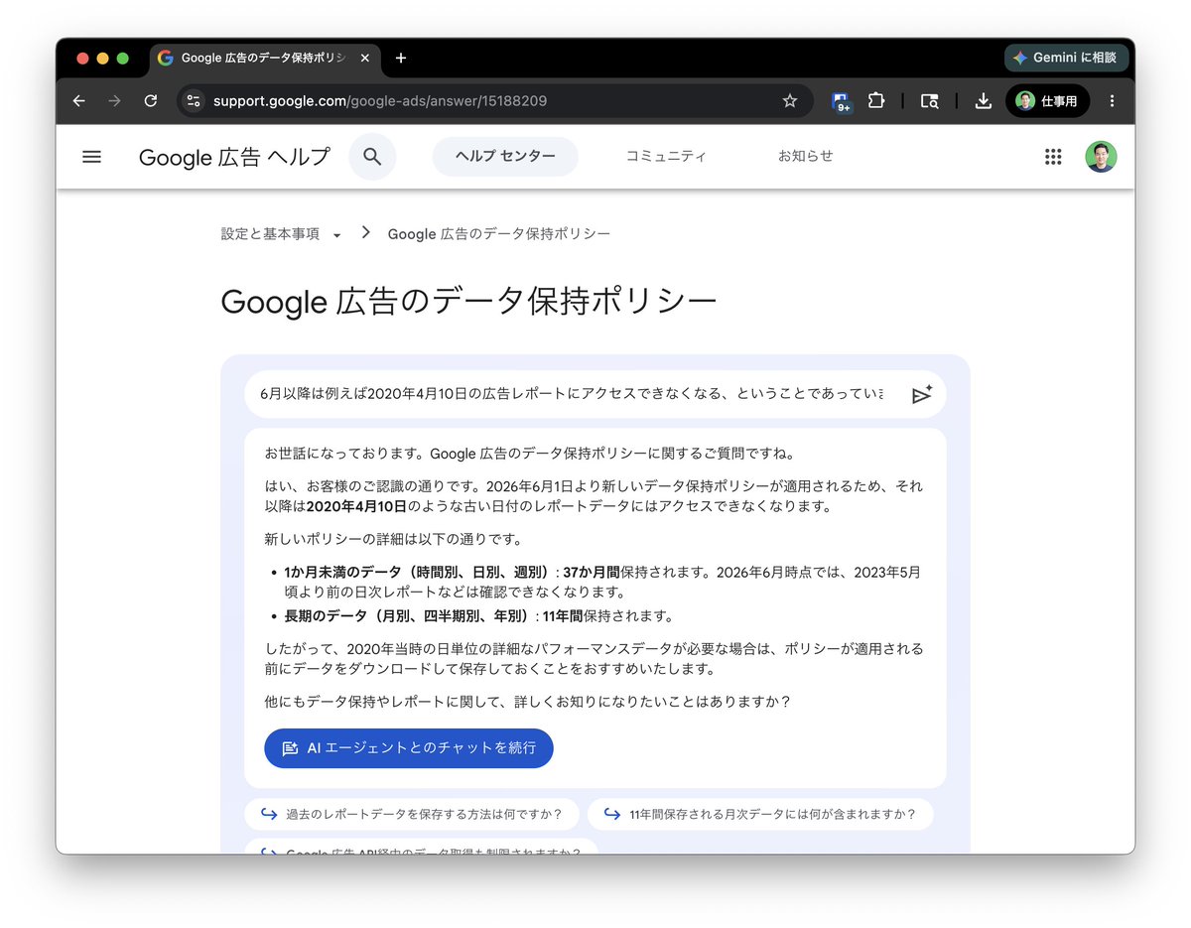
Task: Open the Extensions puzzle piece icon
Action: tap(875, 100)
